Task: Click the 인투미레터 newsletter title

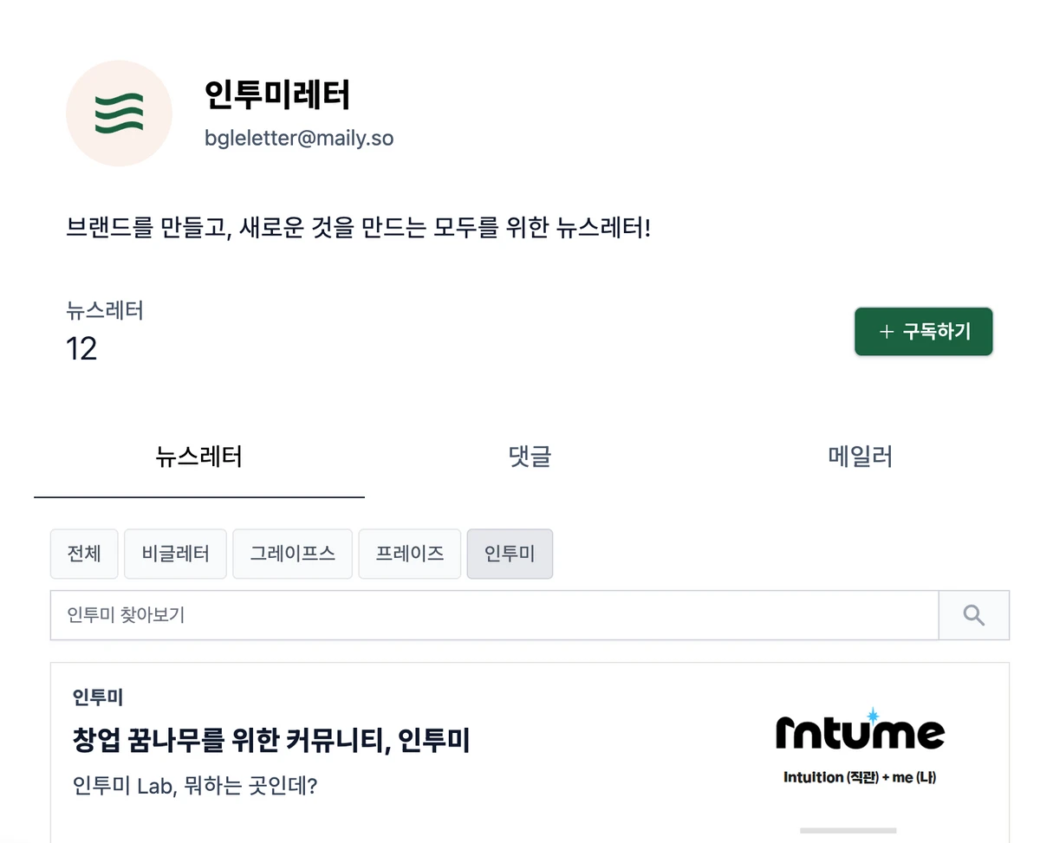Action: pos(277,95)
